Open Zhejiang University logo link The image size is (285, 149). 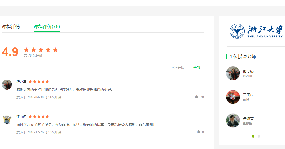pos(256,31)
